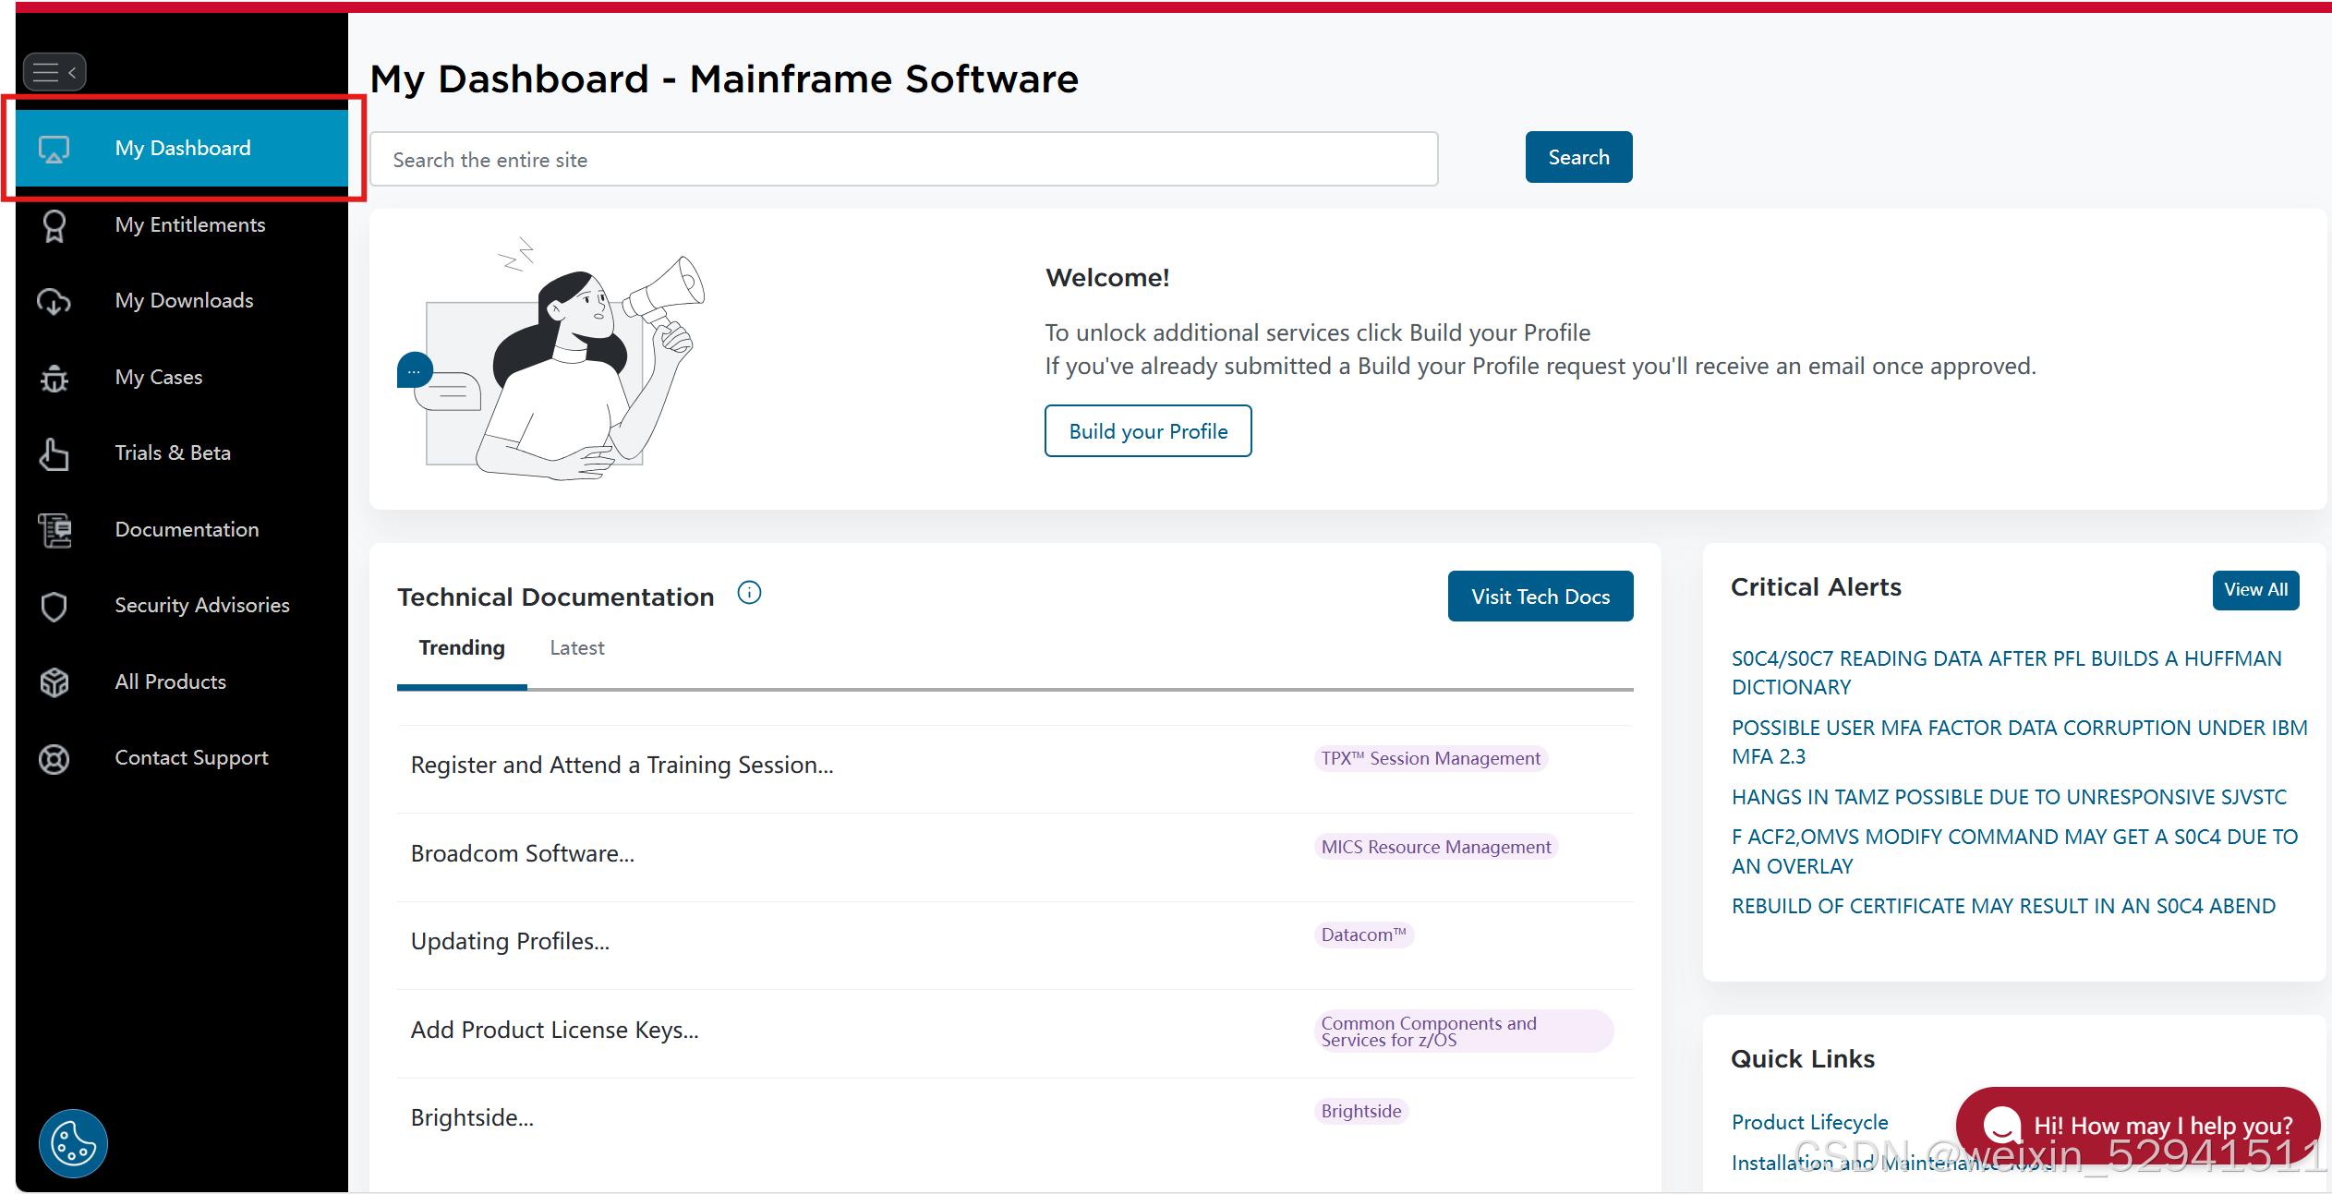Open the TPX Session Management tag
Screen dimensions: 2332x1194
coord(1430,758)
